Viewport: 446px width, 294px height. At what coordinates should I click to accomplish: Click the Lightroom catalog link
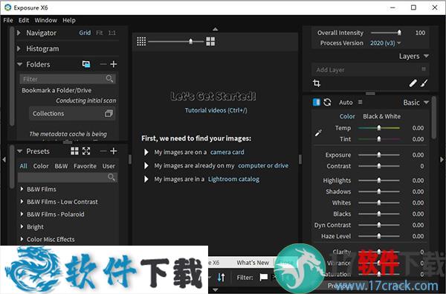(233, 179)
